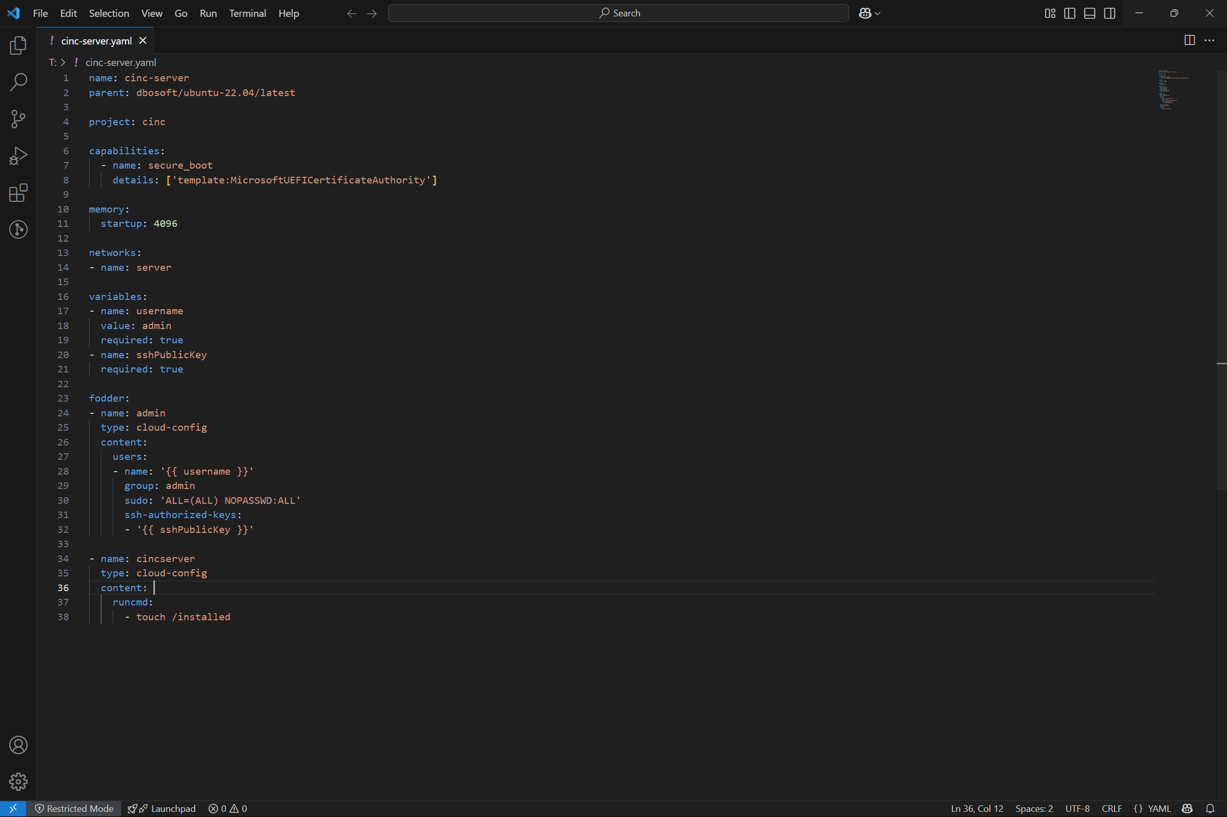The image size is (1227, 817).
Task: Select the cinc-server.yaml editor tab
Action: [96, 41]
